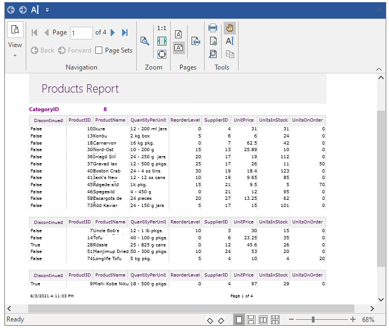
Task: Click the zoom slider handle
Action: [312, 320]
